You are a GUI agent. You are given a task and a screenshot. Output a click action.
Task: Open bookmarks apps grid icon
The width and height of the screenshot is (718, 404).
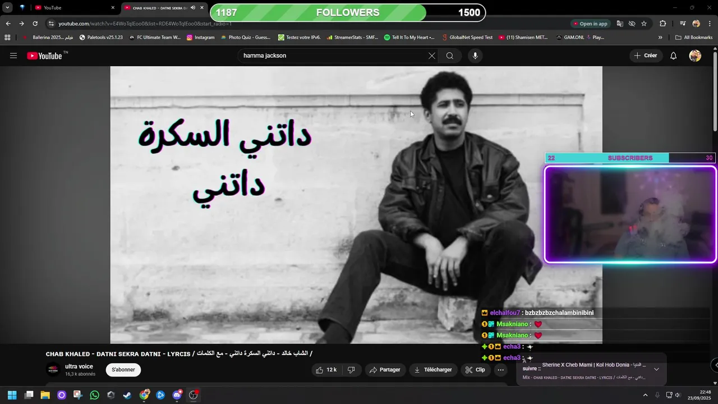point(7,38)
